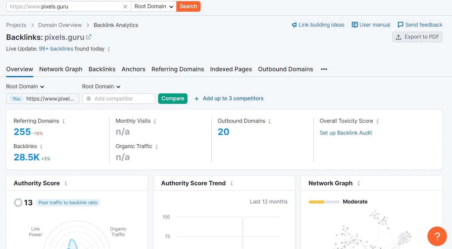Screen dimensions: 452x249
Task: Click the plus icon to add competitors
Action: [x=196, y=98]
